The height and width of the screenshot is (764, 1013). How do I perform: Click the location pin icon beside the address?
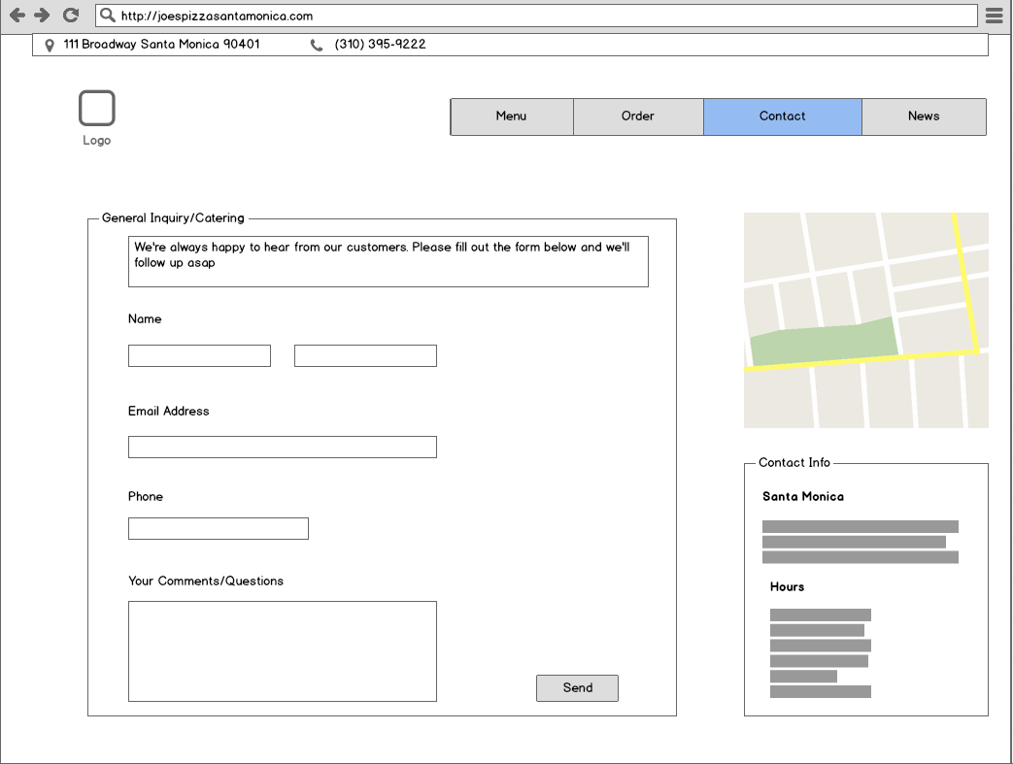pos(51,45)
